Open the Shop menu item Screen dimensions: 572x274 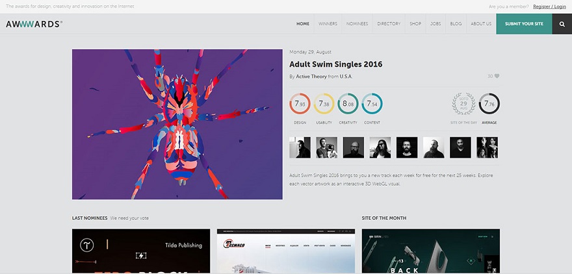[415, 24]
